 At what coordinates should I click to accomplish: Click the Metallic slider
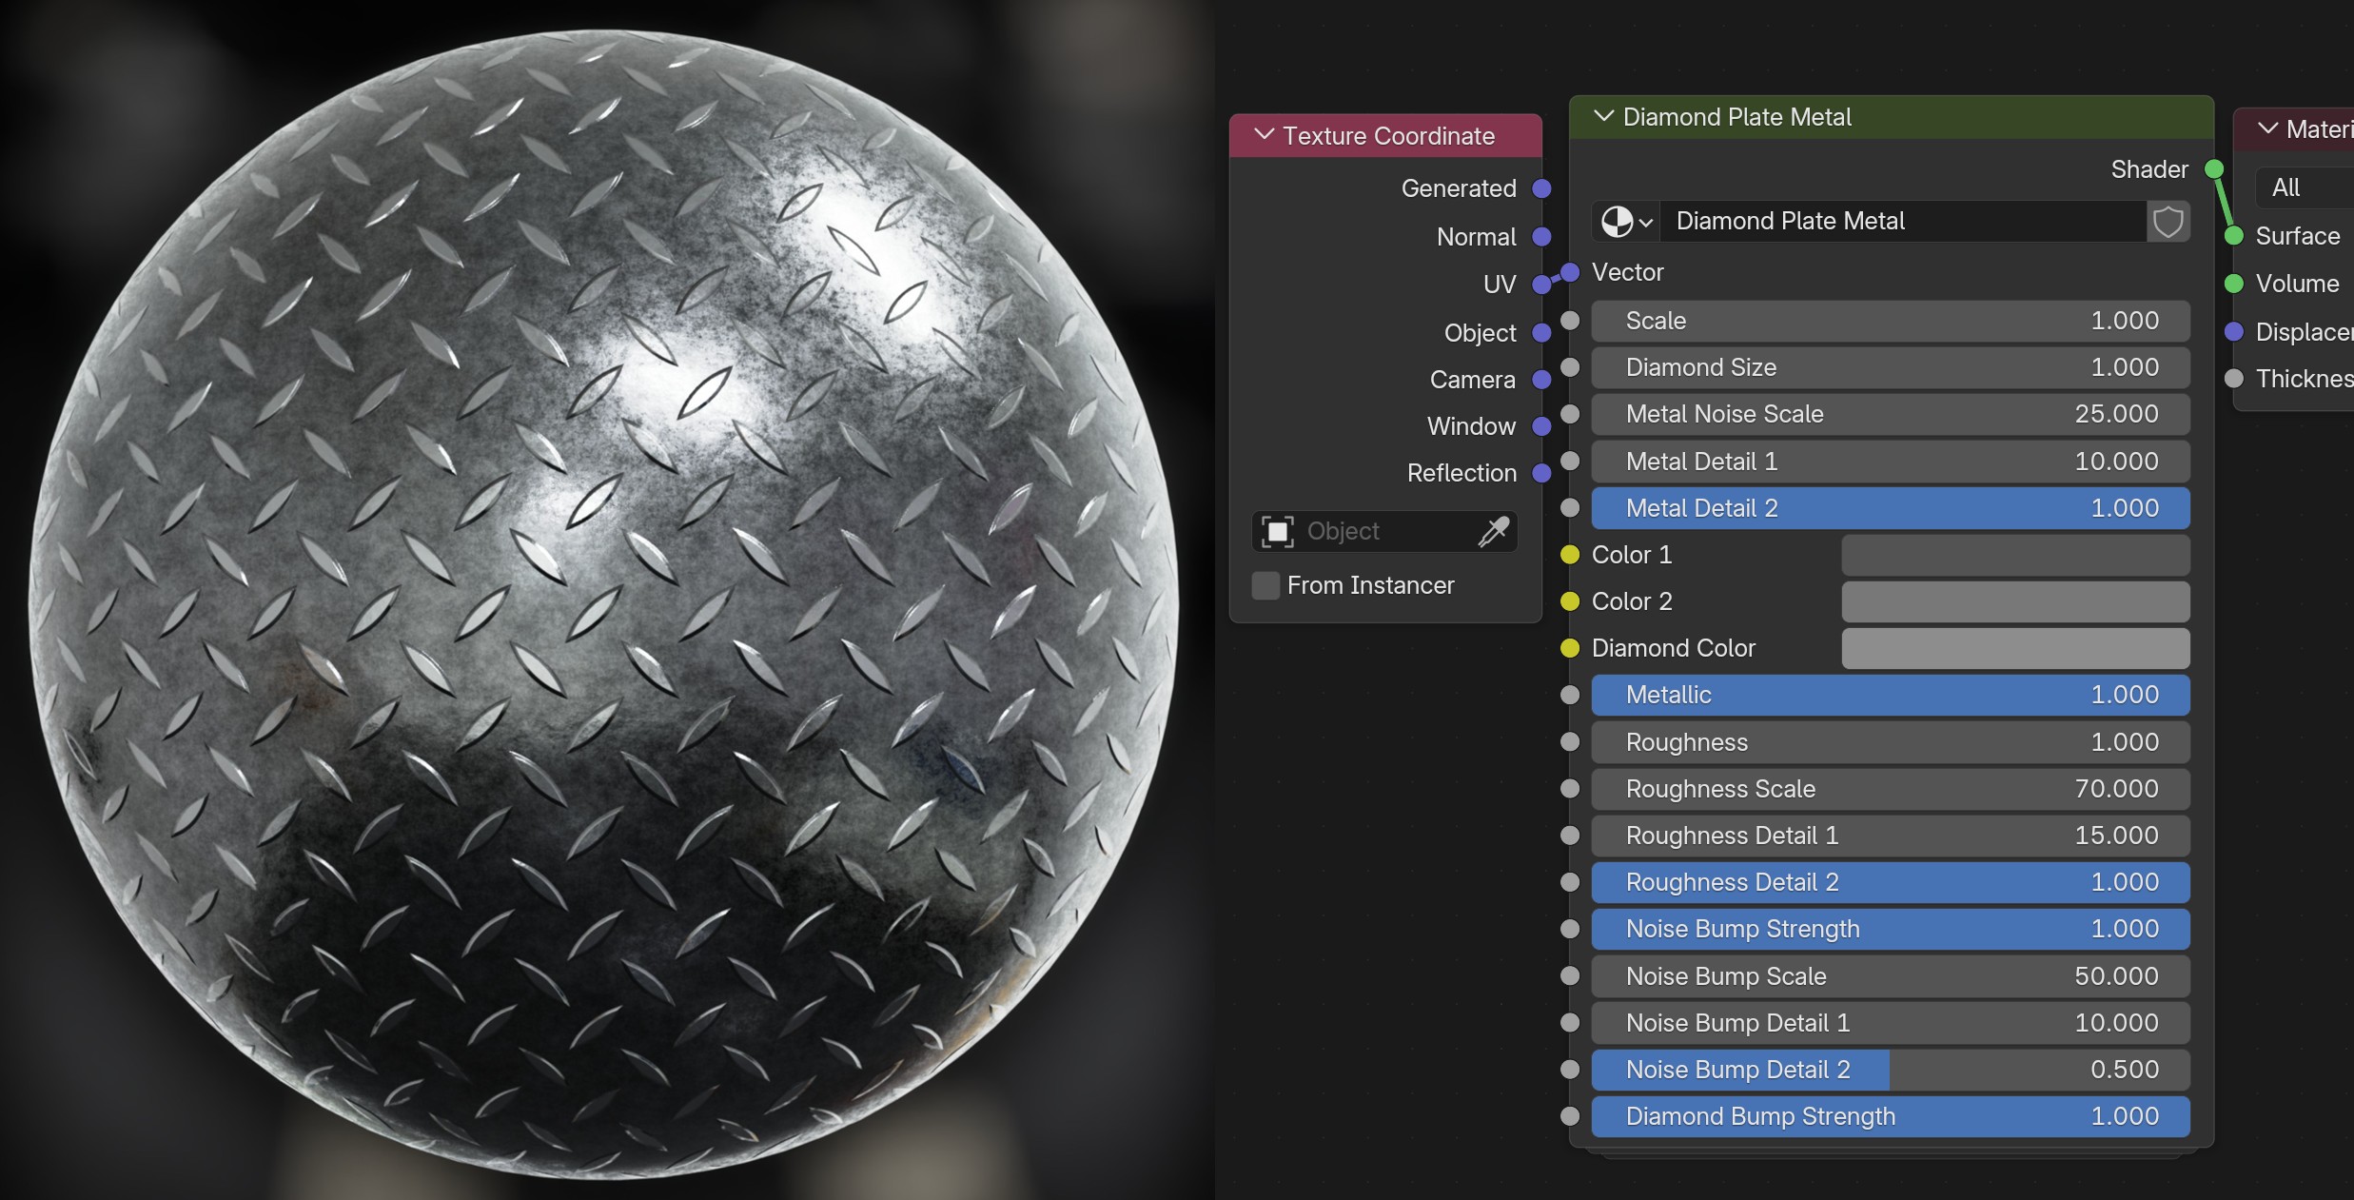coord(1890,695)
